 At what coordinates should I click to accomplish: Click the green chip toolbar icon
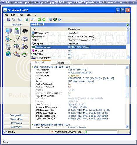tap(55, 19)
